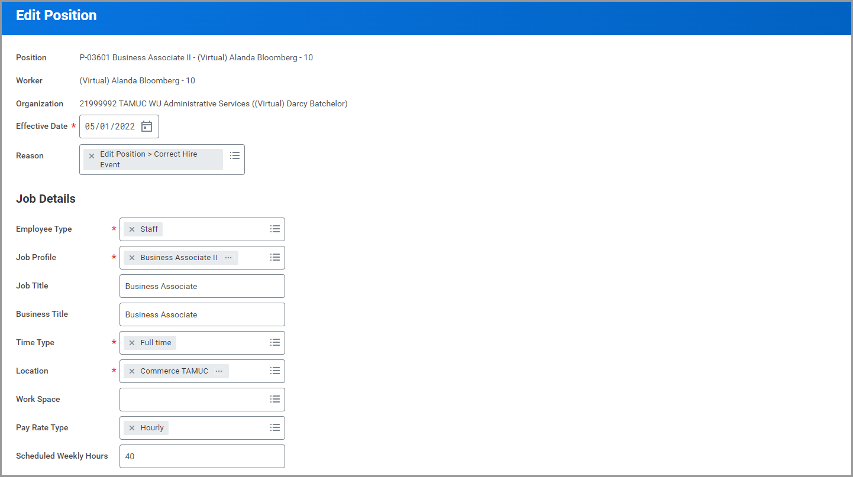Open the Location prompt list
Image resolution: width=853 pixels, height=477 pixels.
point(275,371)
